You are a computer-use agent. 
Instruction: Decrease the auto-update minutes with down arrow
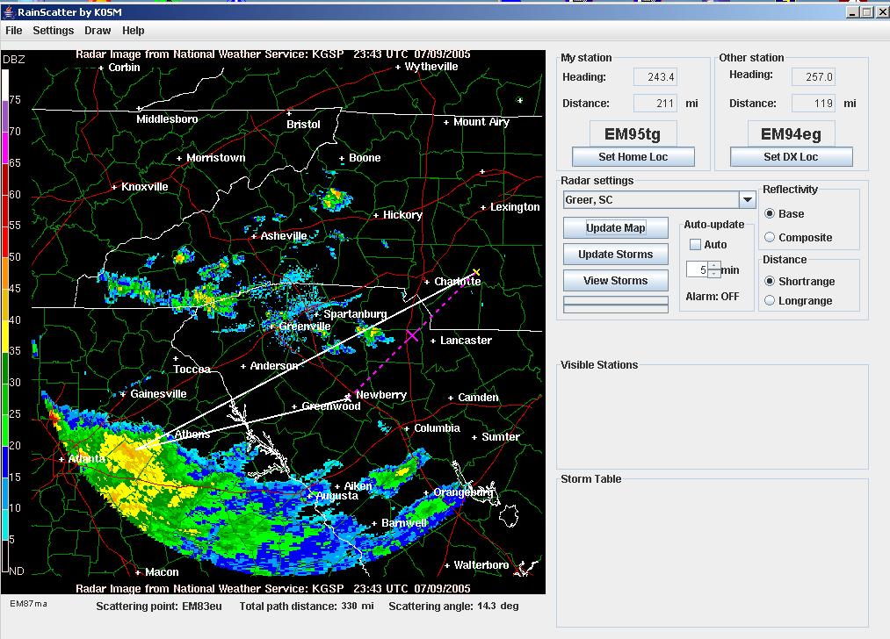(714, 274)
